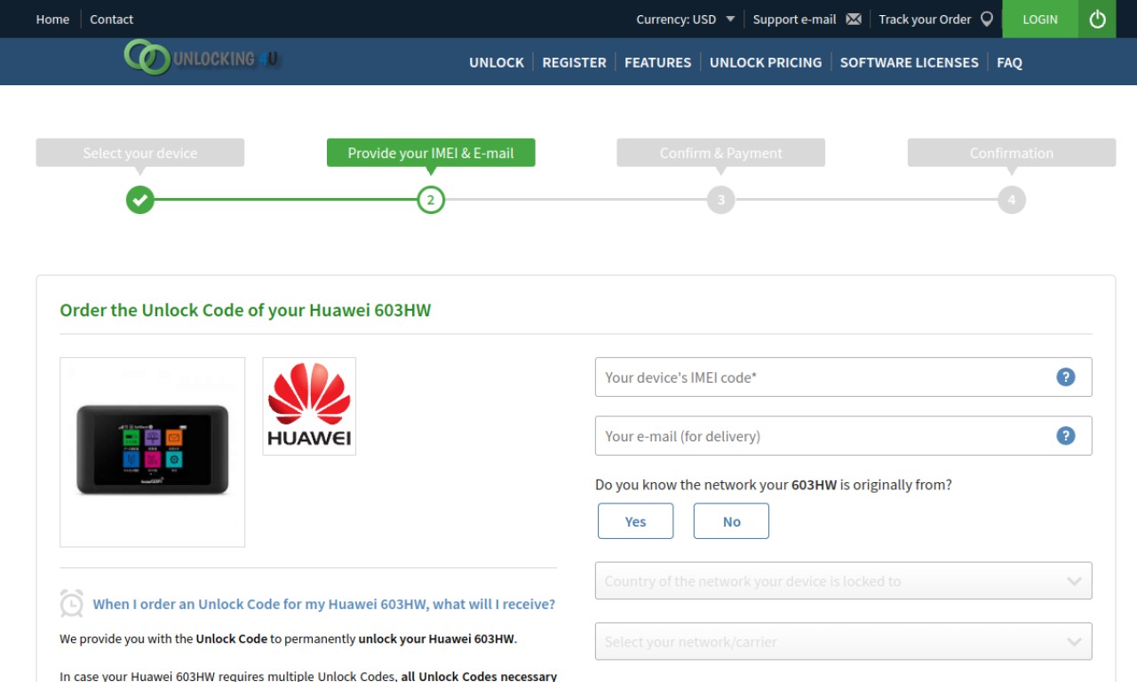Image resolution: width=1137 pixels, height=682 pixels.
Task: Open the UNLOCK PRICING menu item
Action: 766,62
